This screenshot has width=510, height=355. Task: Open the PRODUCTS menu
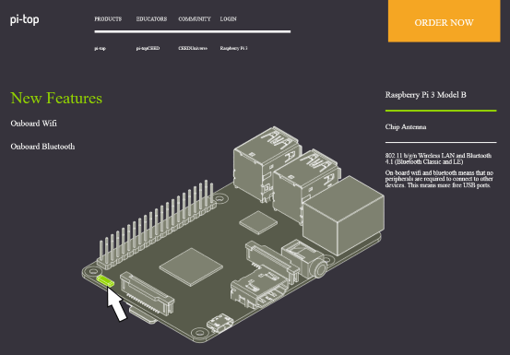coord(108,19)
